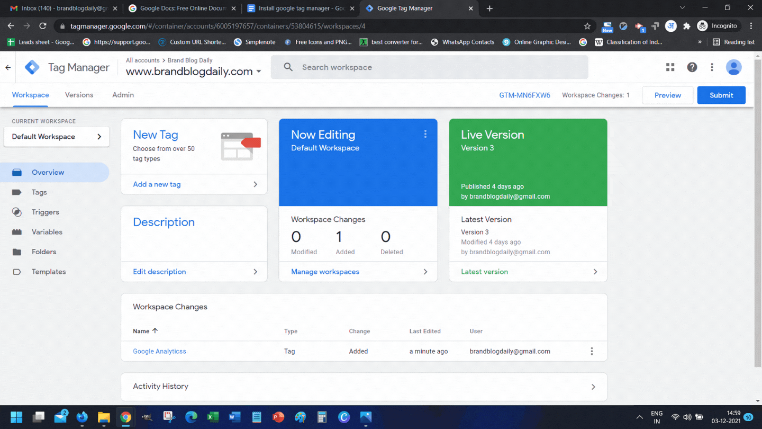Open the Google apps grid icon
762x429 pixels.
tap(670, 67)
